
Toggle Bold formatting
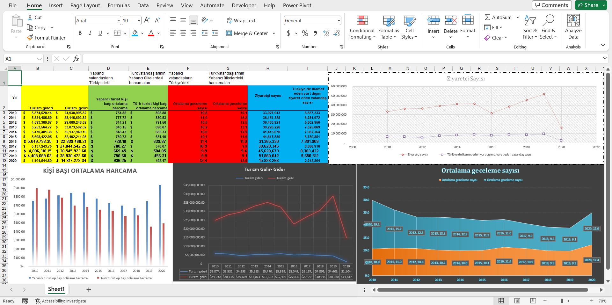[x=80, y=33]
